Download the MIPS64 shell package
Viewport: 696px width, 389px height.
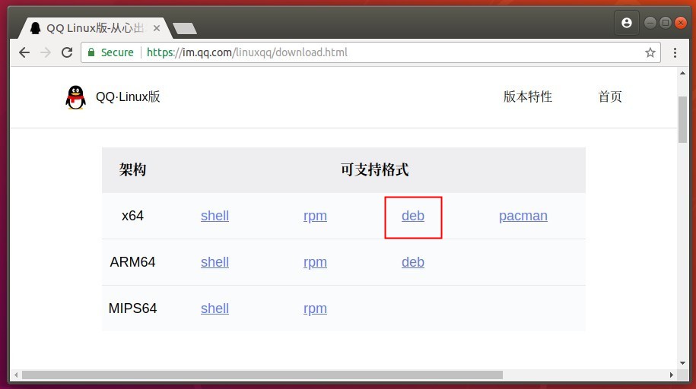point(215,308)
